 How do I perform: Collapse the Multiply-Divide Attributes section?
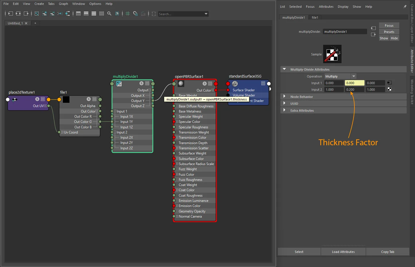284,69
